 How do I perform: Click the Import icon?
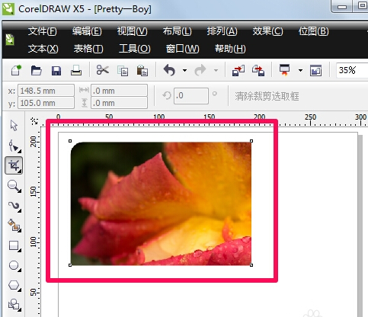point(238,70)
